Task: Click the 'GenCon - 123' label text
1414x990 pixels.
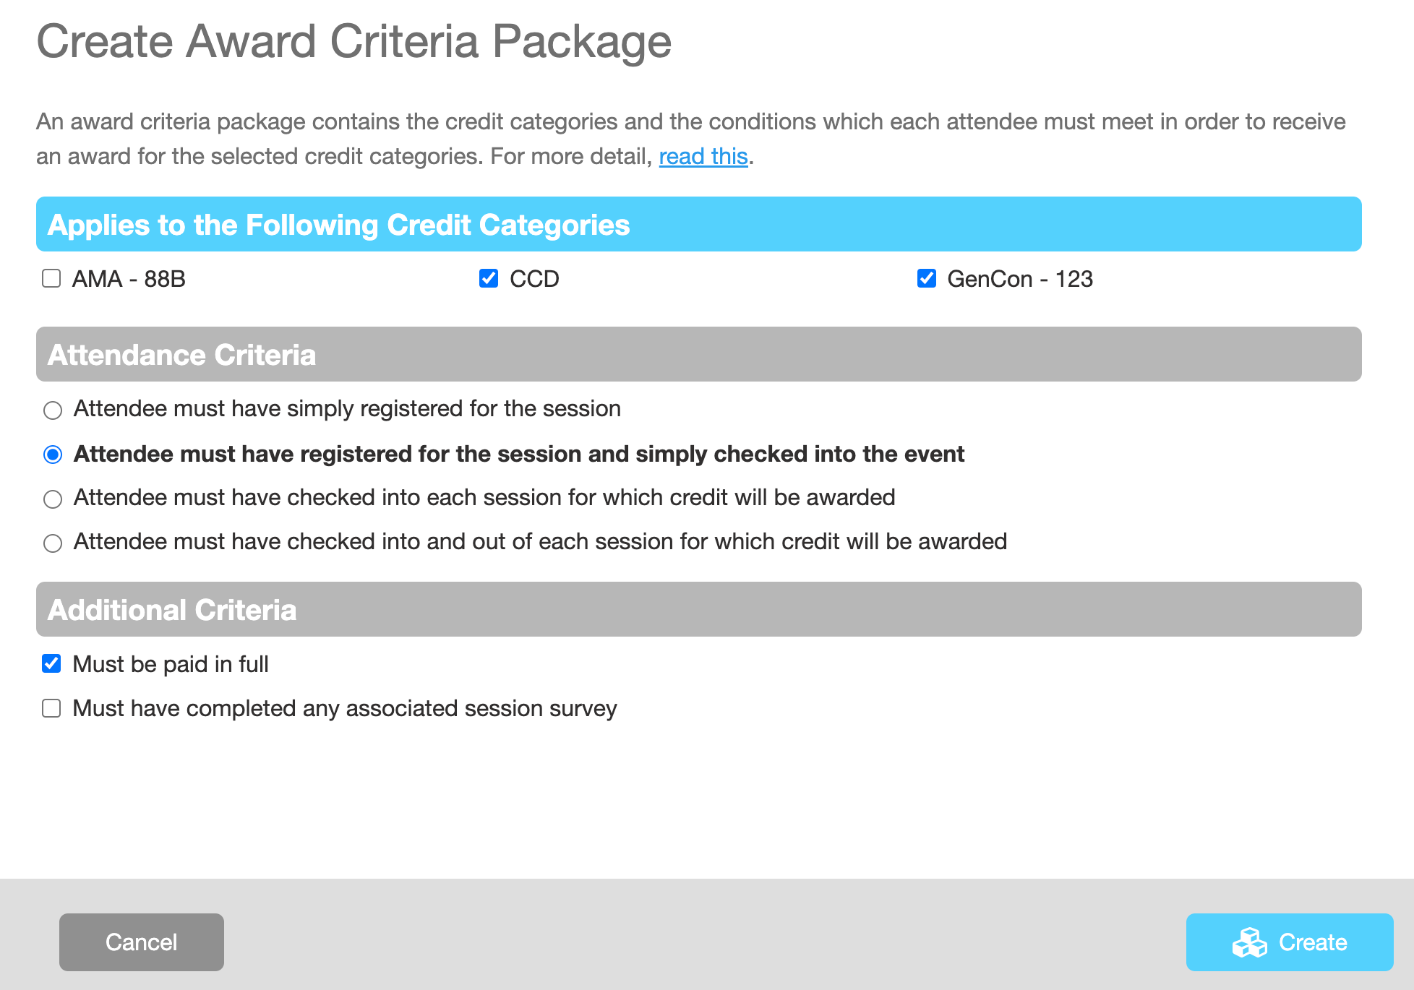Action: pyautogui.click(x=1020, y=279)
